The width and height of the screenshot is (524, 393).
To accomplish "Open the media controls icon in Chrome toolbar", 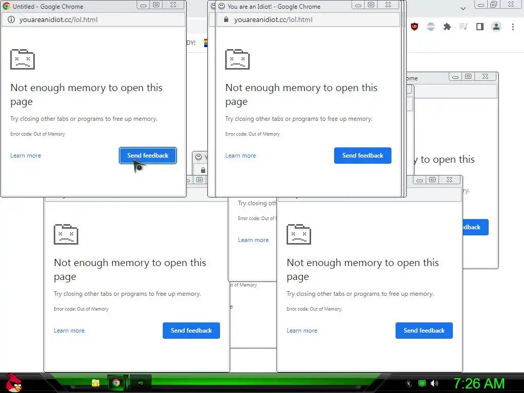I will [464, 27].
